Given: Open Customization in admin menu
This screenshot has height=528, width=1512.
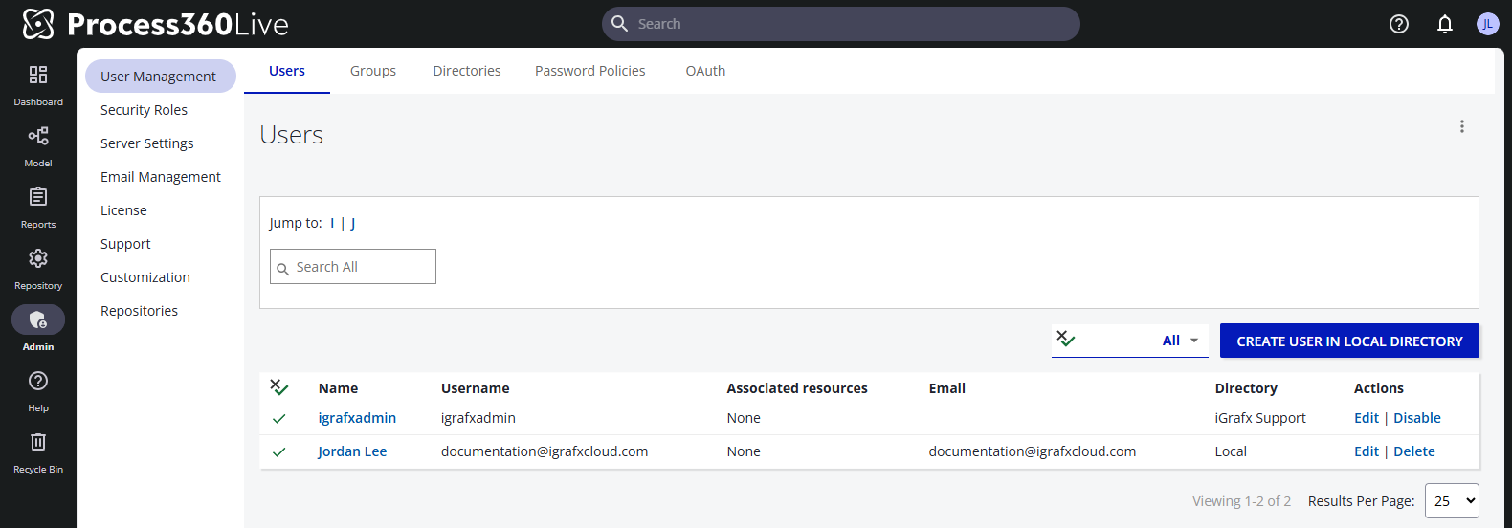Looking at the screenshot, I should [x=145, y=277].
